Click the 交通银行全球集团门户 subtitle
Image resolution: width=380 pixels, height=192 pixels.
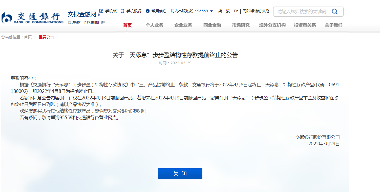(x=87, y=22)
